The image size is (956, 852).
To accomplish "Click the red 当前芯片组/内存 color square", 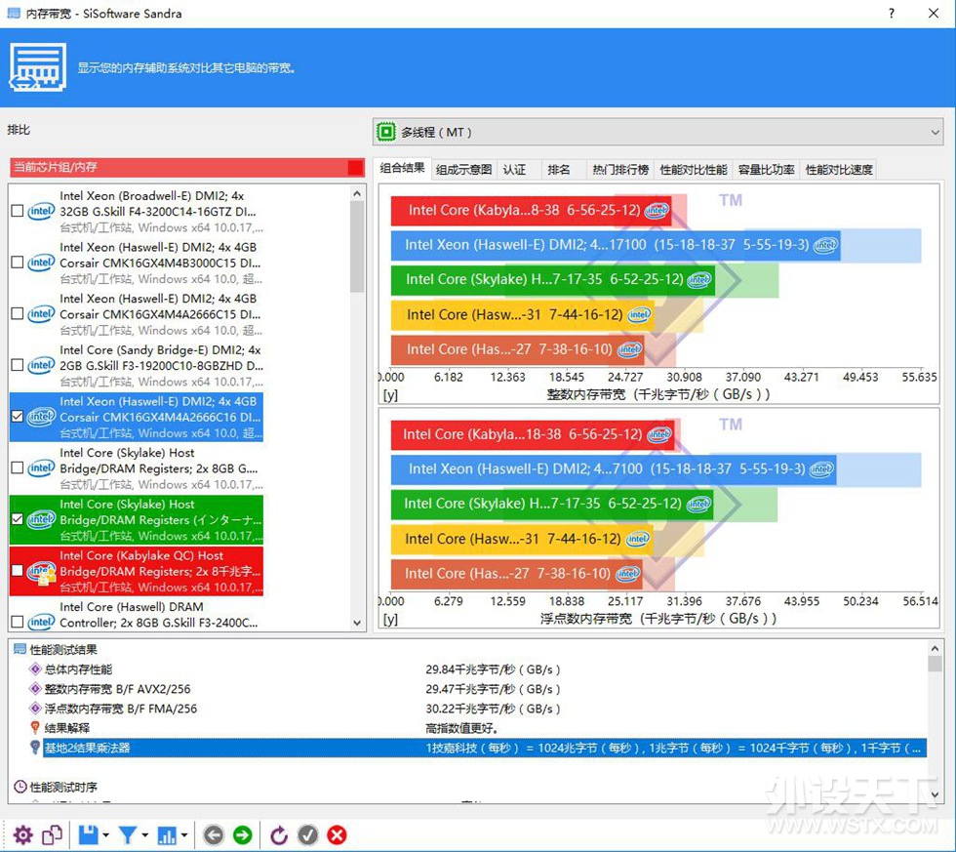I will point(355,167).
